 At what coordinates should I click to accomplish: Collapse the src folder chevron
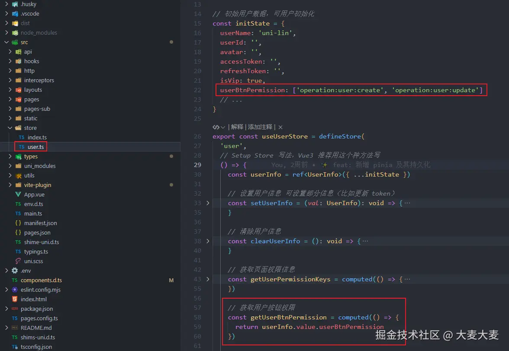coord(6,42)
